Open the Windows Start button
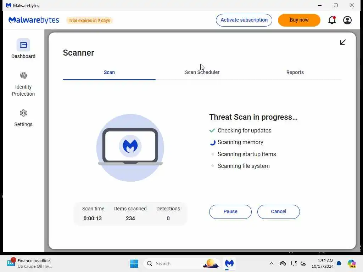 click(x=134, y=263)
